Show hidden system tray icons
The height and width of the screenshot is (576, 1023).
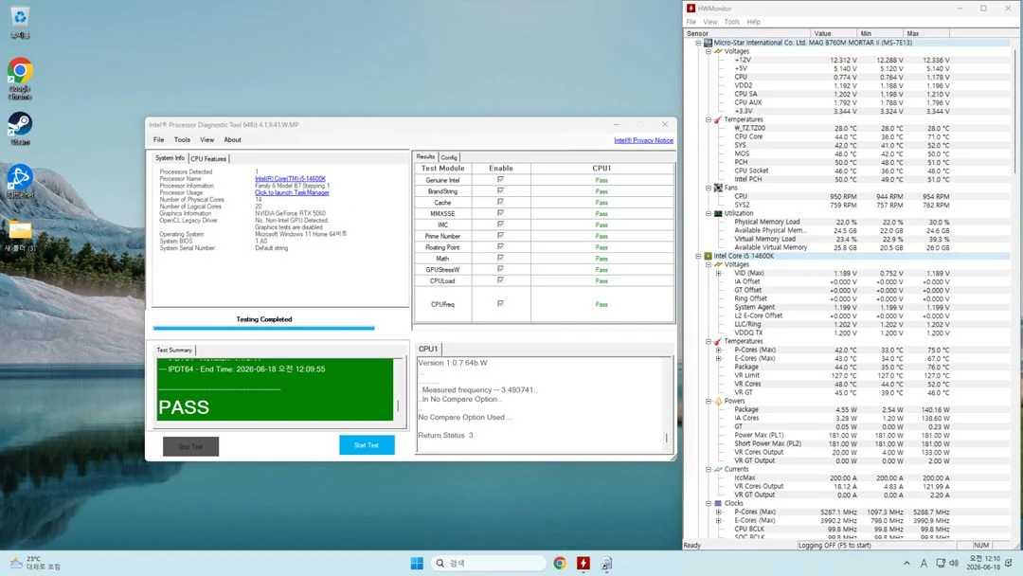coord(906,563)
